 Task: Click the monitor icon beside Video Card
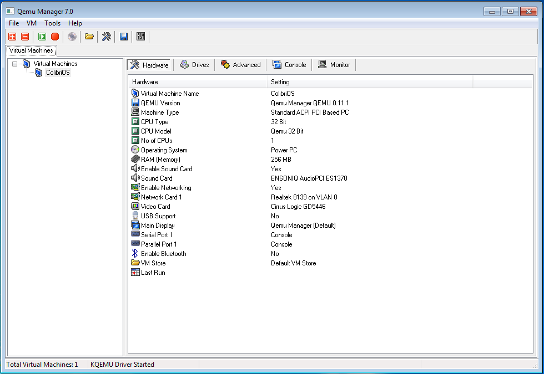pos(135,206)
